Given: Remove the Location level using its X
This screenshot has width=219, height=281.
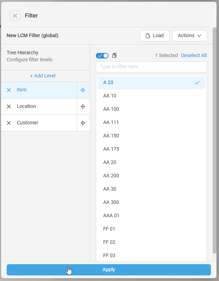Looking at the screenshot, I should pos(9,107).
